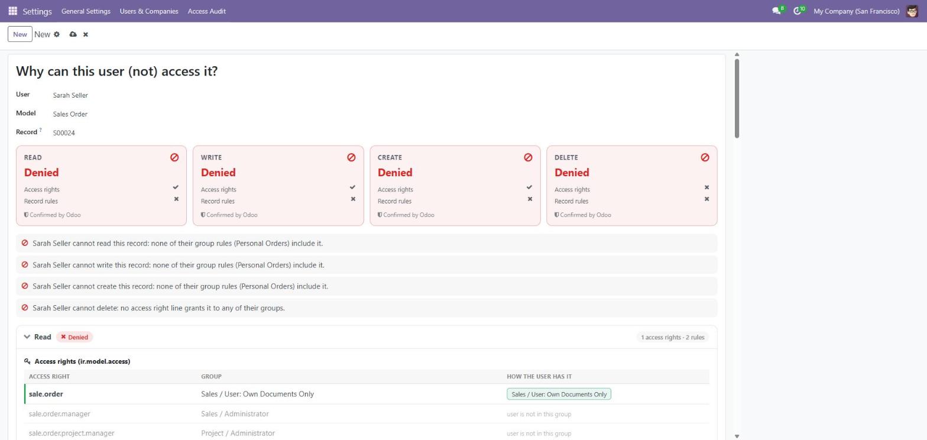Open the activities clock icon
This screenshot has width=927, height=440.
(x=797, y=11)
